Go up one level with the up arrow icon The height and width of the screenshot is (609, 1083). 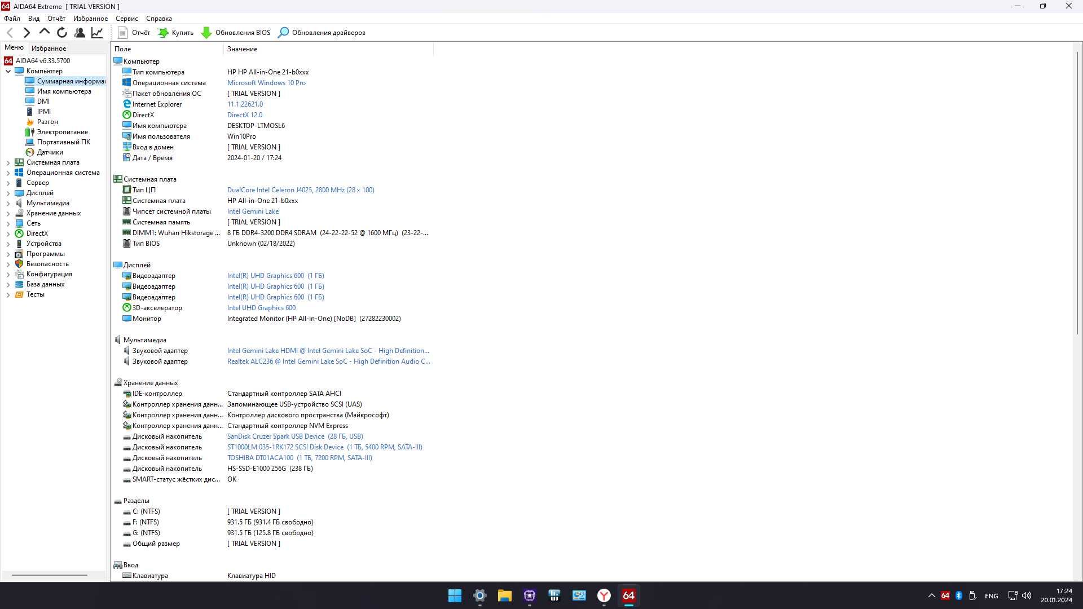click(x=45, y=32)
